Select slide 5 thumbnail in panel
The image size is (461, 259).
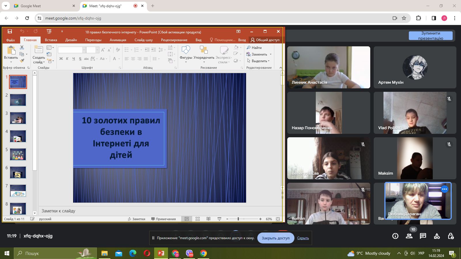[x=18, y=155]
